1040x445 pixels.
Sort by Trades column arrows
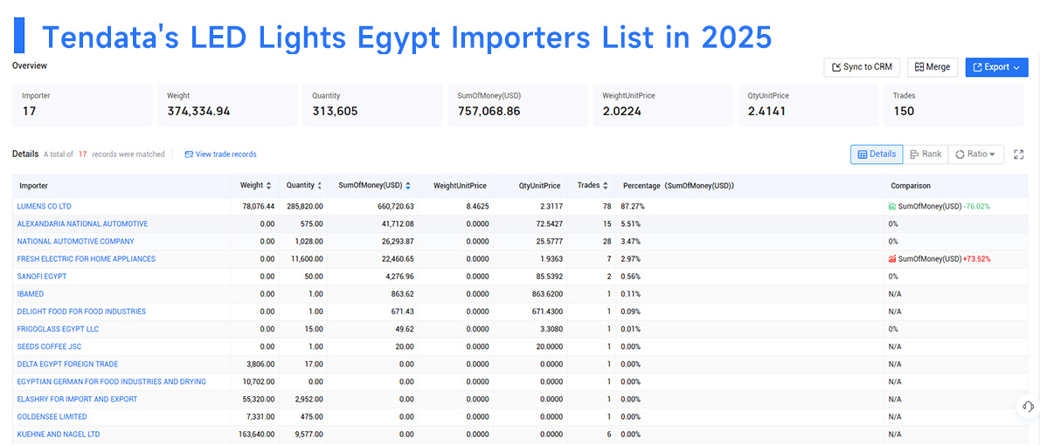605,185
